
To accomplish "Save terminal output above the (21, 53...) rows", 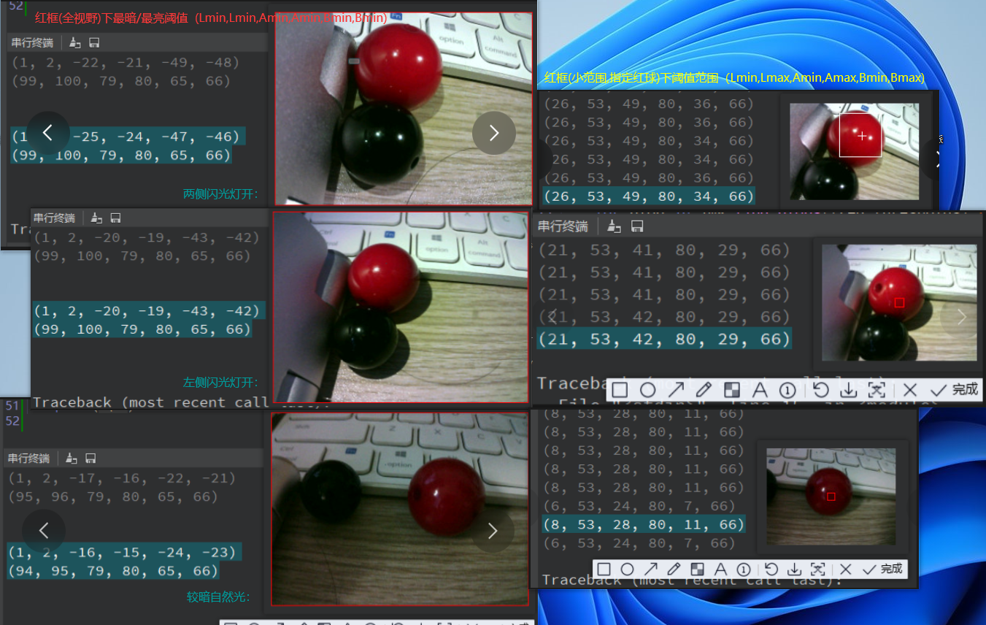I will coord(637,226).
